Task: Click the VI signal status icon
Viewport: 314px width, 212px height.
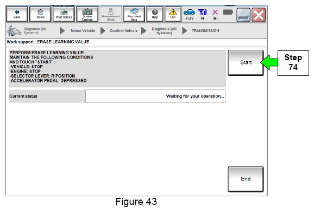Action: 202,15
